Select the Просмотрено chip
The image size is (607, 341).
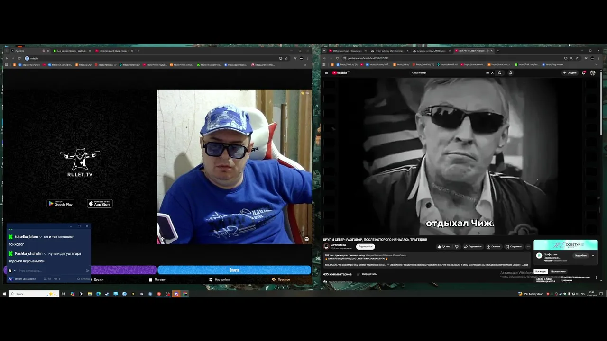pos(558,271)
